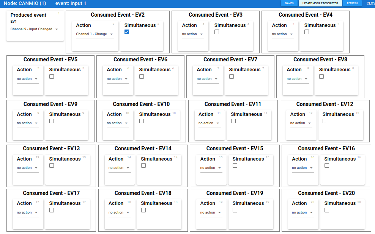
Task: Enable Simultaneous for EV20
Action: [327, 210]
